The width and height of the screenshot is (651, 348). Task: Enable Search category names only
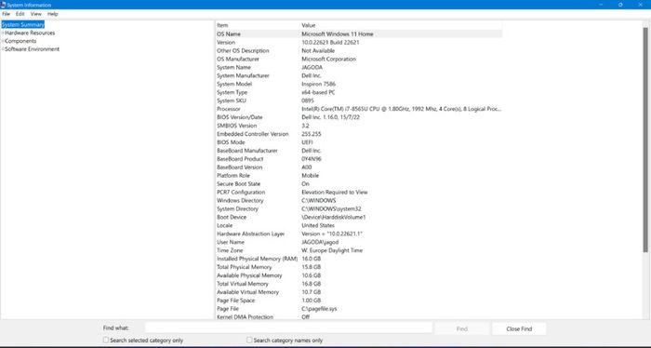tap(249, 340)
